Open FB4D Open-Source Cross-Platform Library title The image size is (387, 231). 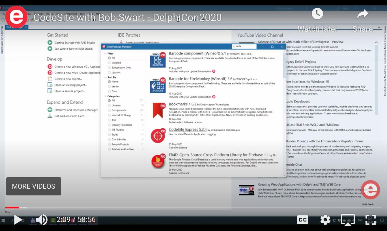(x=219, y=155)
